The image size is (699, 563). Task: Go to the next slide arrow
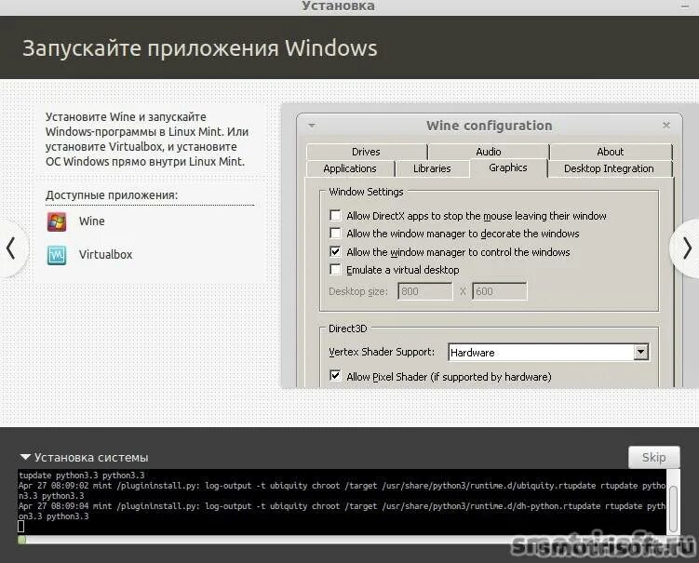click(x=687, y=248)
